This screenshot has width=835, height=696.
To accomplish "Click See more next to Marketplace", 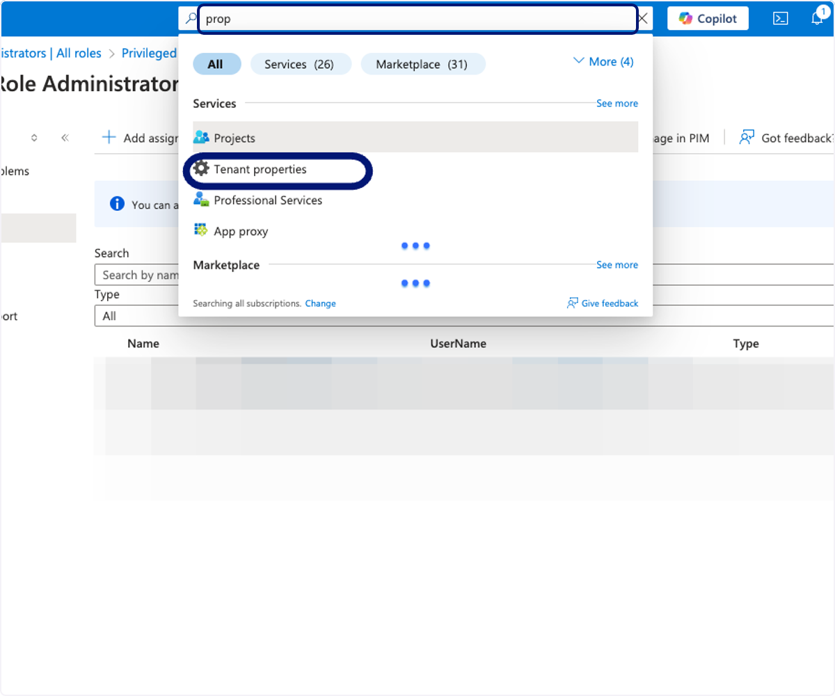I will tap(617, 264).
